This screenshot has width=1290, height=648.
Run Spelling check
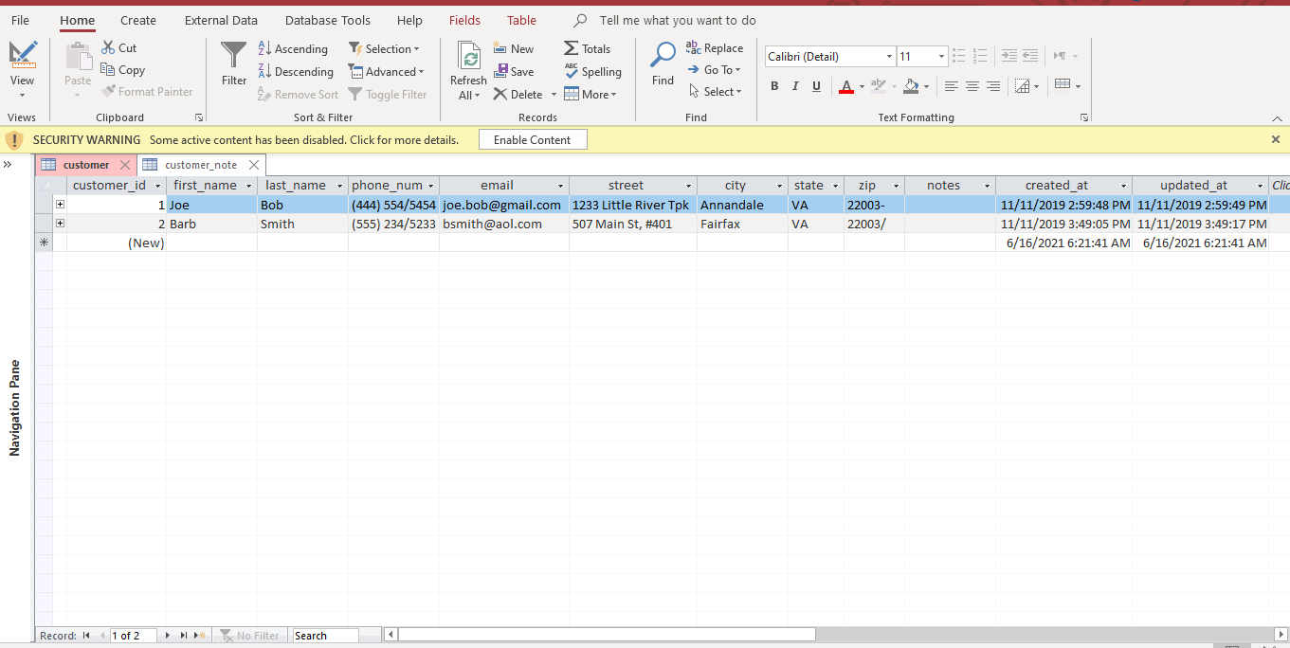(593, 71)
